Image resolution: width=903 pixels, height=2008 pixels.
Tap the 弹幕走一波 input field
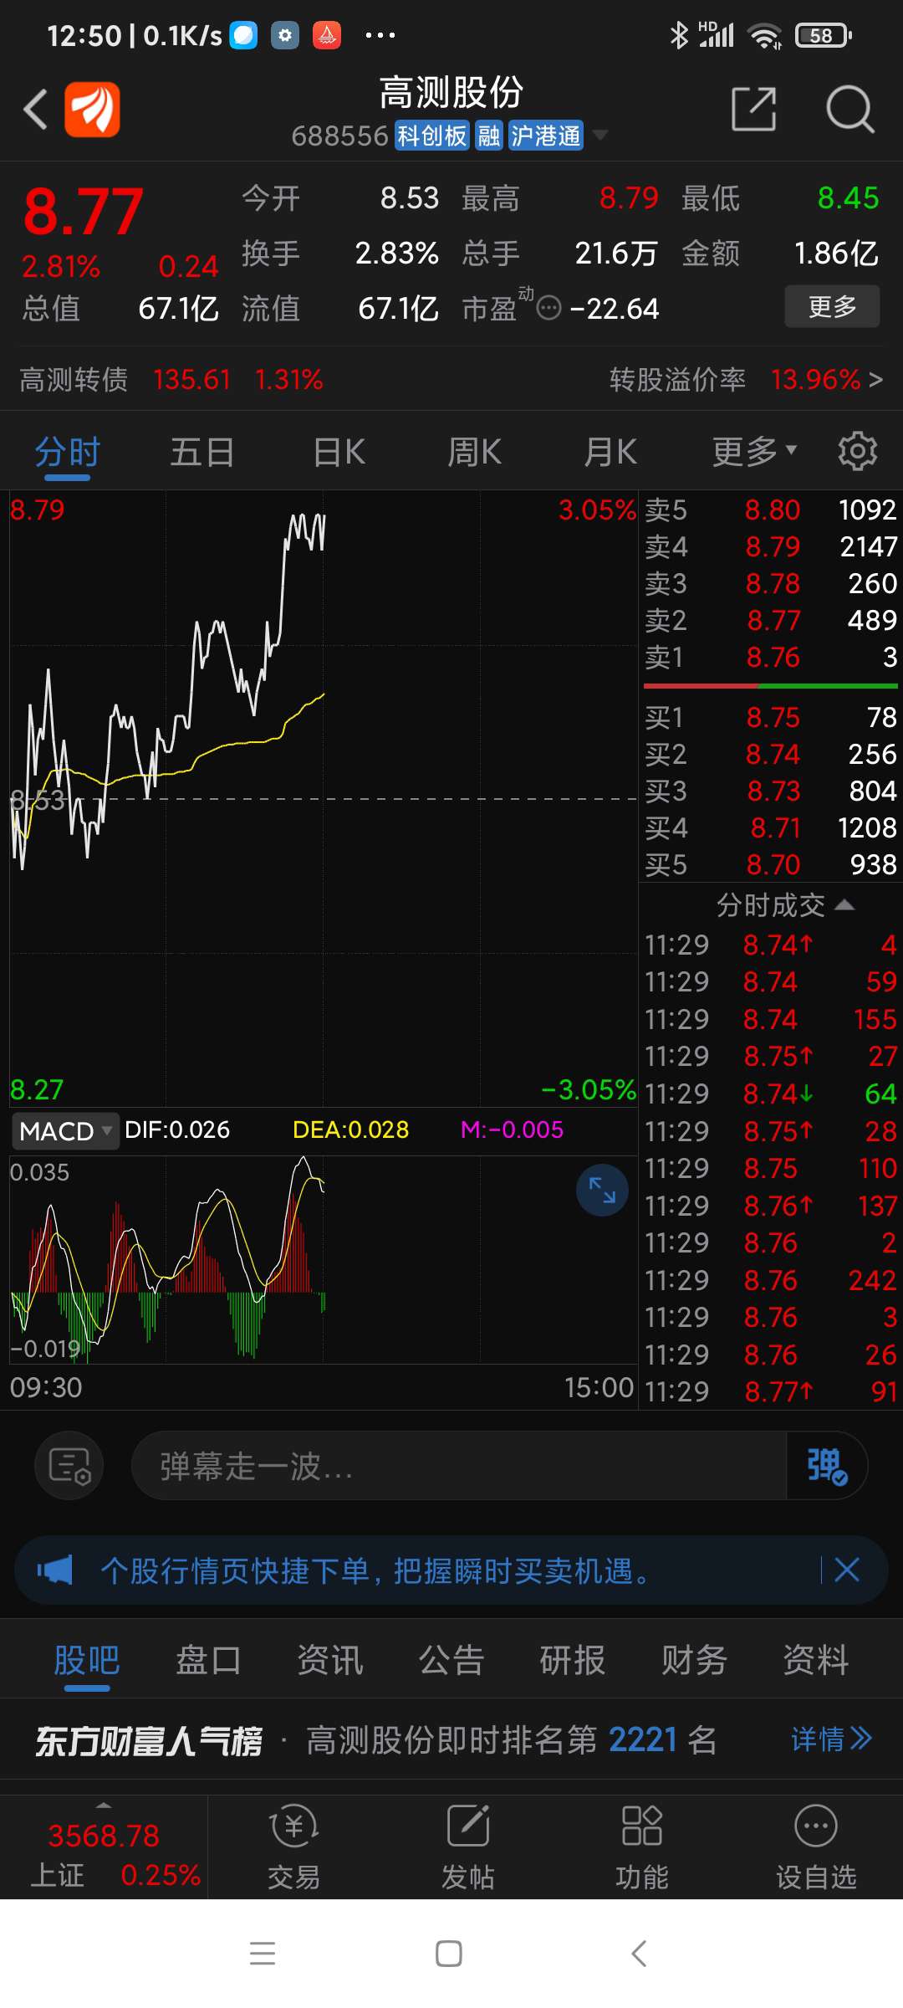coord(458,1465)
